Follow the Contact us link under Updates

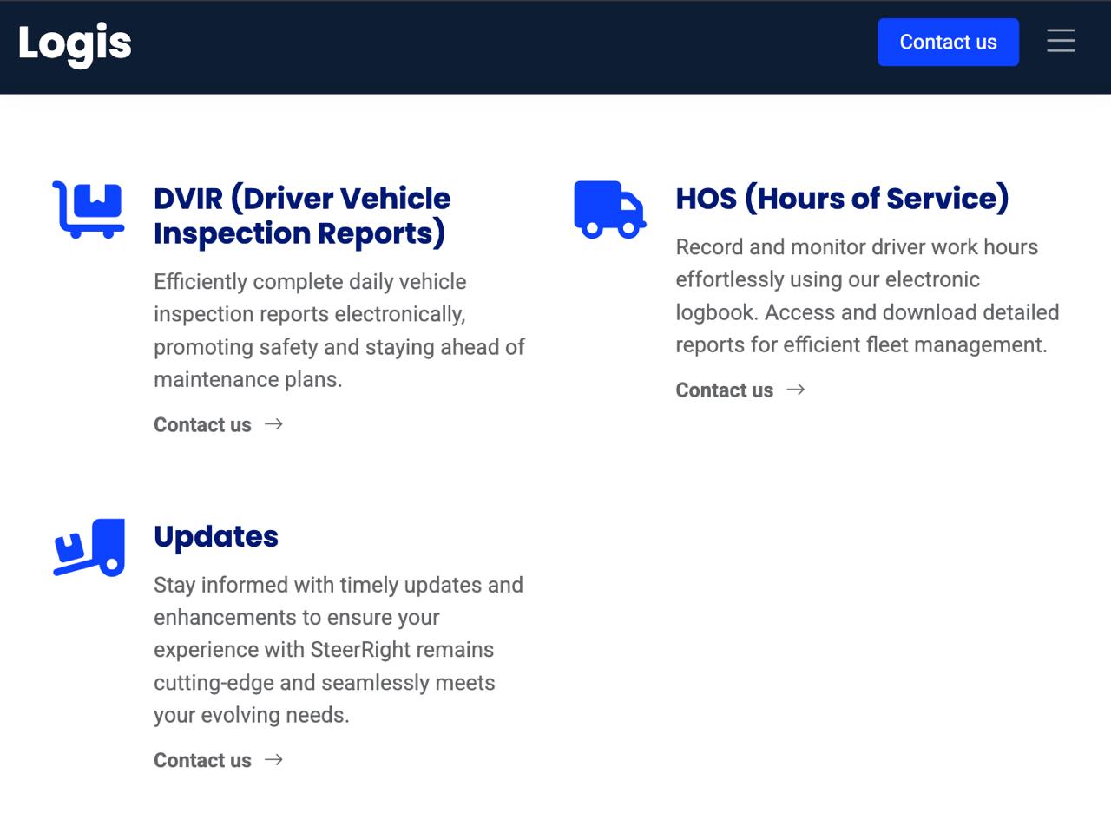(202, 761)
